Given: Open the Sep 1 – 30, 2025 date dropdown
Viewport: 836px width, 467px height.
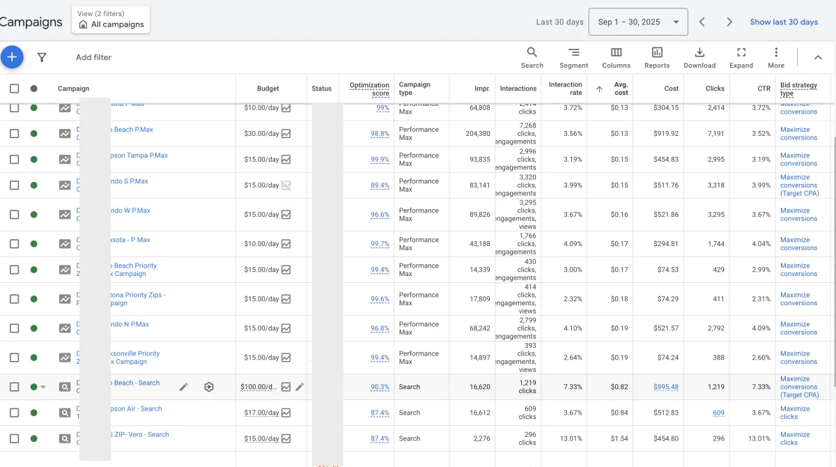Looking at the screenshot, I should click(x=637, y=22).
